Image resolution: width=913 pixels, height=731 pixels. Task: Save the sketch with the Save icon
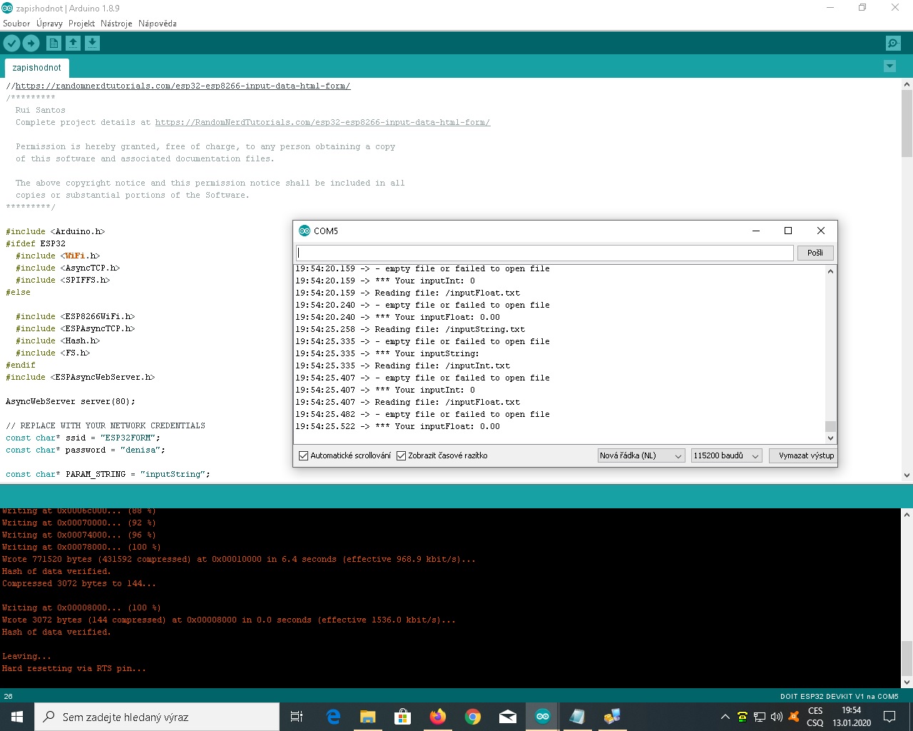click(x=92, y=44)
